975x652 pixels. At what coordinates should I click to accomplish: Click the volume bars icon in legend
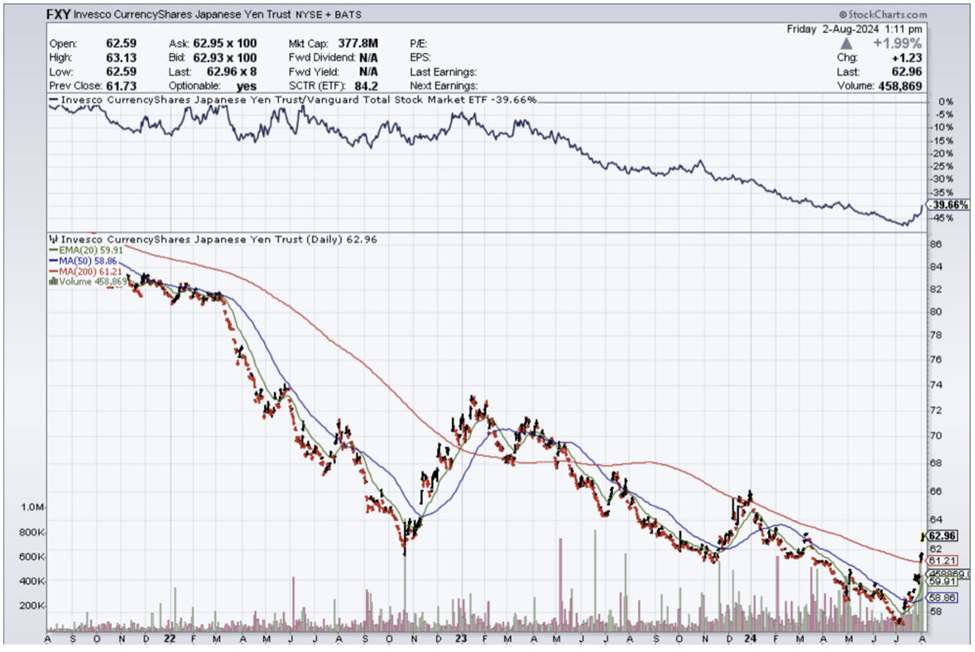coord(55,281)
